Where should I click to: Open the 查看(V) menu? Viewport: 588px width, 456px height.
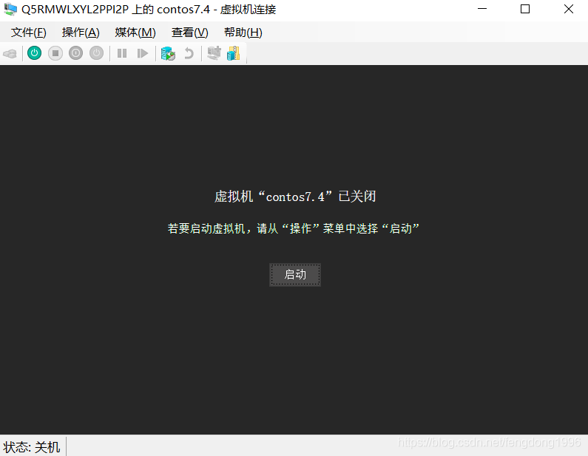click(x=190, y=33)
